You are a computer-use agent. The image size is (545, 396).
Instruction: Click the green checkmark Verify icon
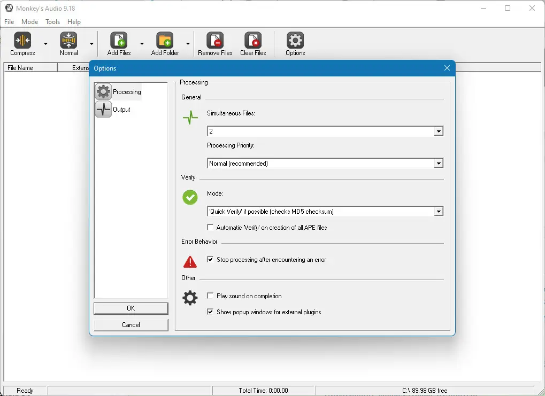coord(190,197)
